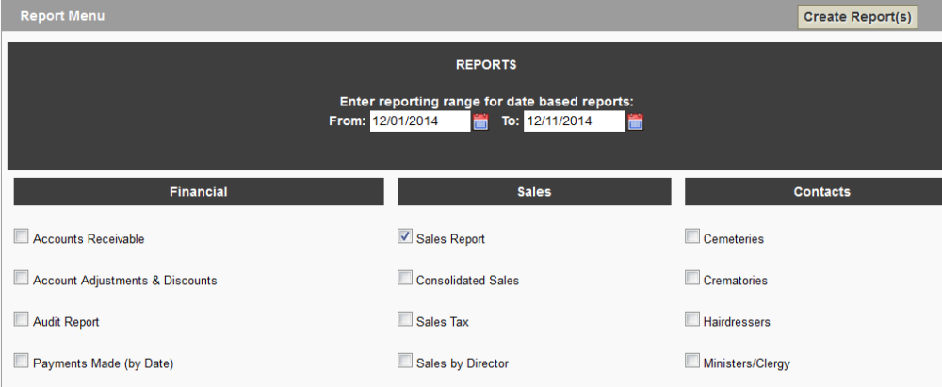Open the From date calendar picker
The width and height of the screenshot is (942, 387).
tap(480, 121)
